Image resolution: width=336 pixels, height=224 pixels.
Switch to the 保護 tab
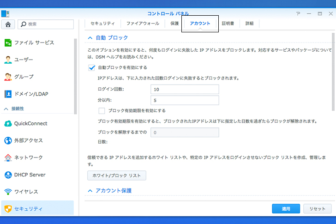coord(174,24)
